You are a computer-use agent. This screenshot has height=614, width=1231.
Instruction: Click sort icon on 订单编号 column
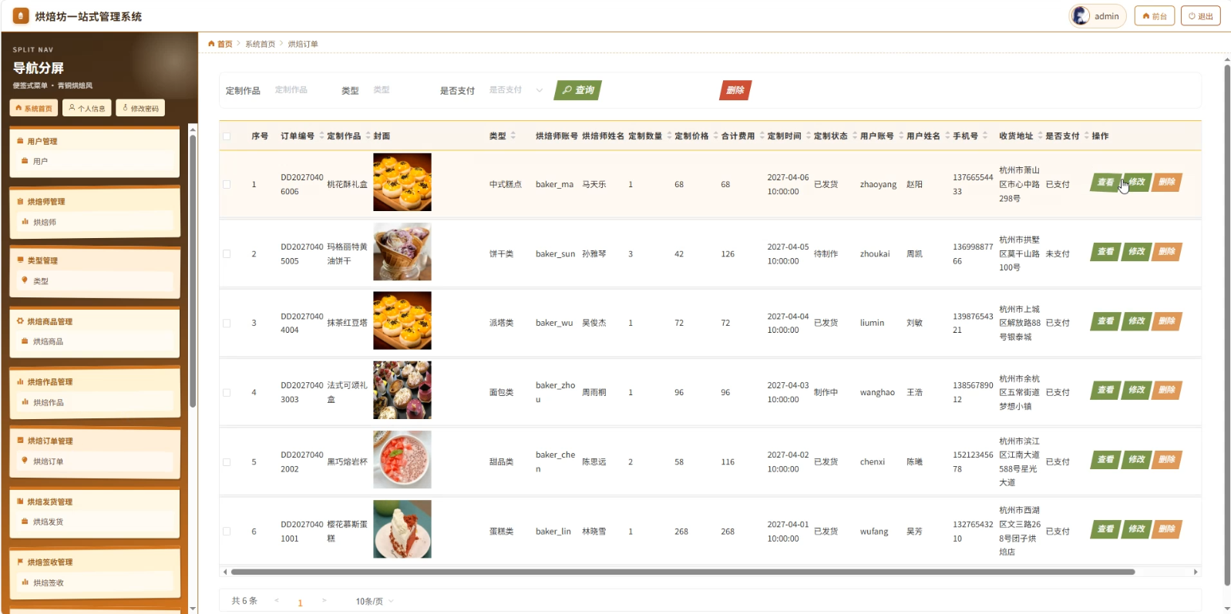click(321, 136)
